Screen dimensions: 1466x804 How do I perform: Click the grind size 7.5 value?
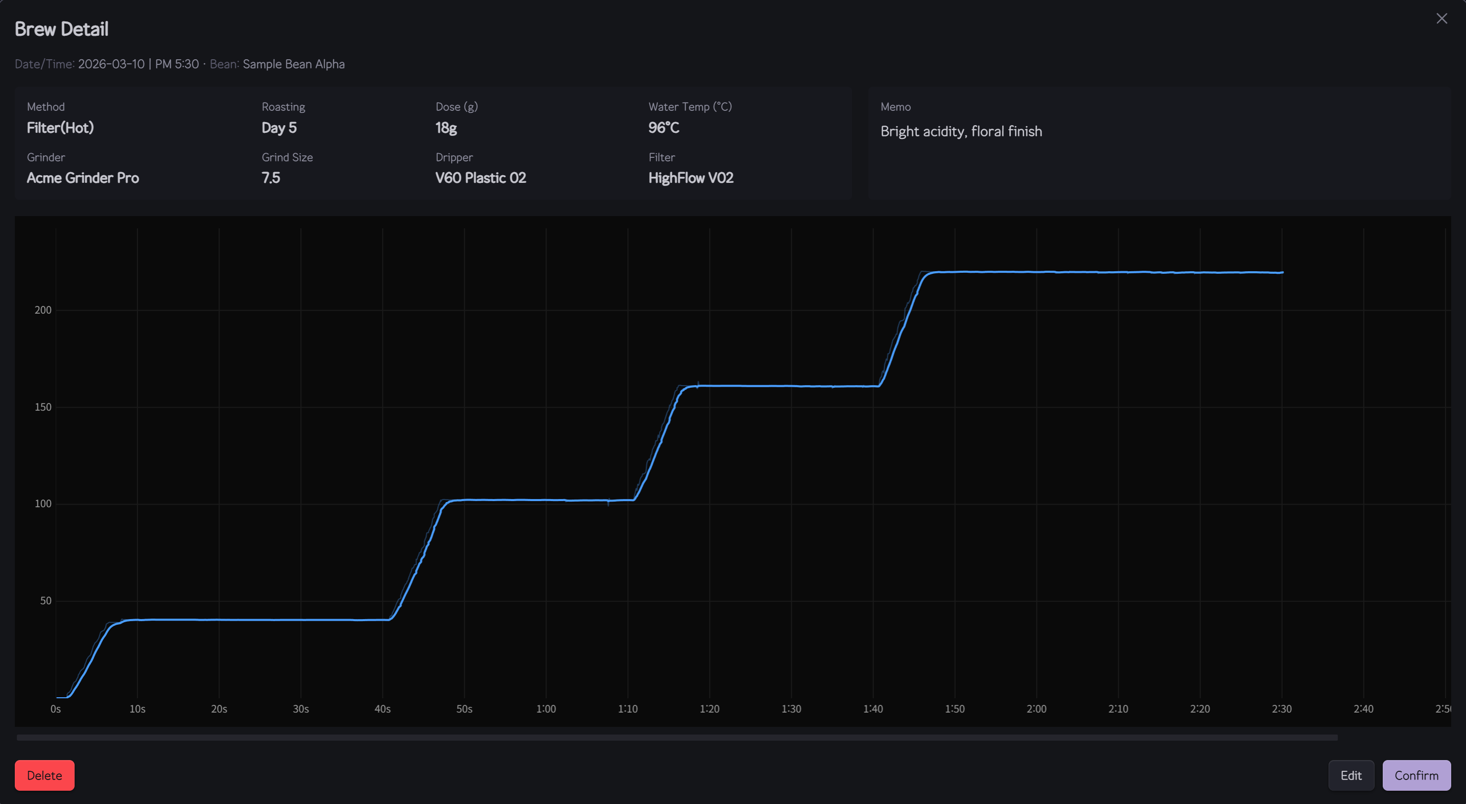[x=270, y=178]
